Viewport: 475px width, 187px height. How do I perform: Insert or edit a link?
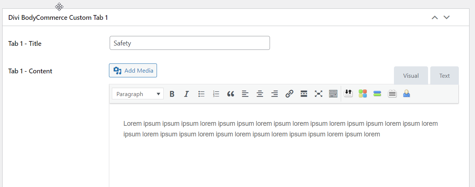[289, 94]
